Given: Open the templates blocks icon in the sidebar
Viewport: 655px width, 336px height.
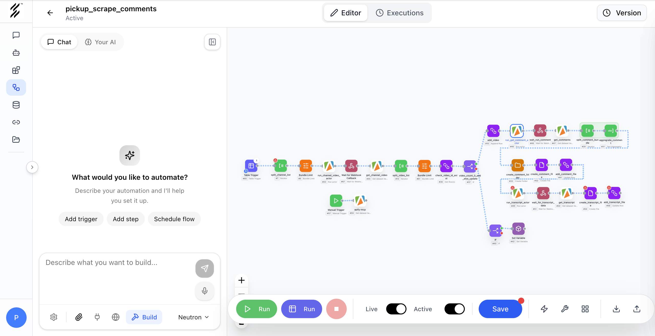Looking at the screenshot, I should tap(16, 70).
